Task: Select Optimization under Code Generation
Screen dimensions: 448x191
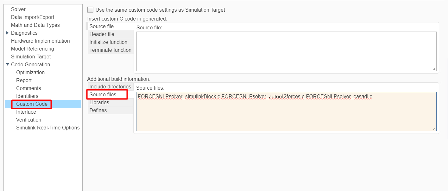Action: click(30, 72)
